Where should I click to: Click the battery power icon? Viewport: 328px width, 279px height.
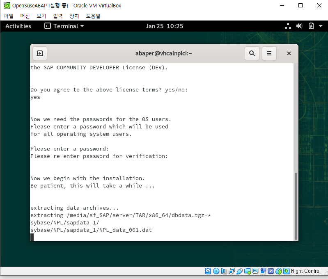click(311, 26)
